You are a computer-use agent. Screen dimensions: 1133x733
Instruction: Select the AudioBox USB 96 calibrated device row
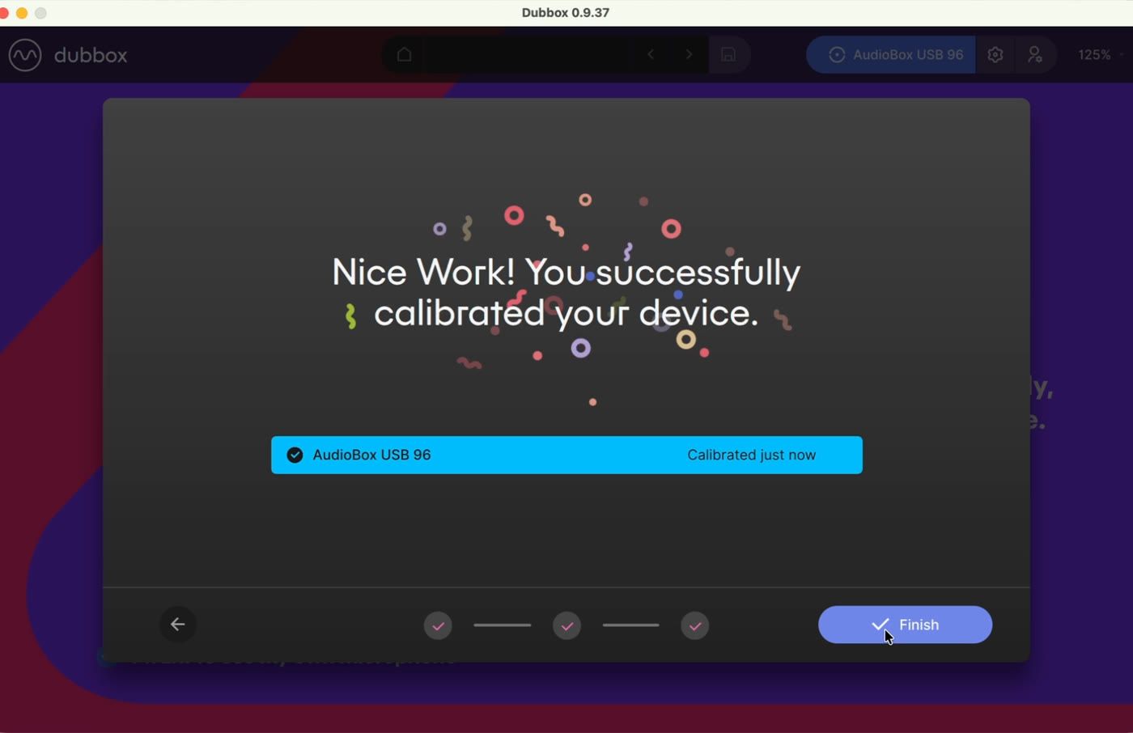coord(566,455)
